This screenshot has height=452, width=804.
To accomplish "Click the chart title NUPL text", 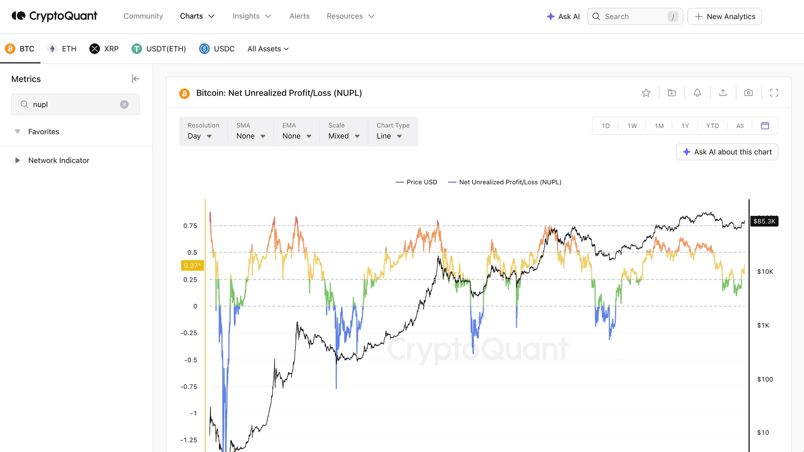I will [279, 93].
